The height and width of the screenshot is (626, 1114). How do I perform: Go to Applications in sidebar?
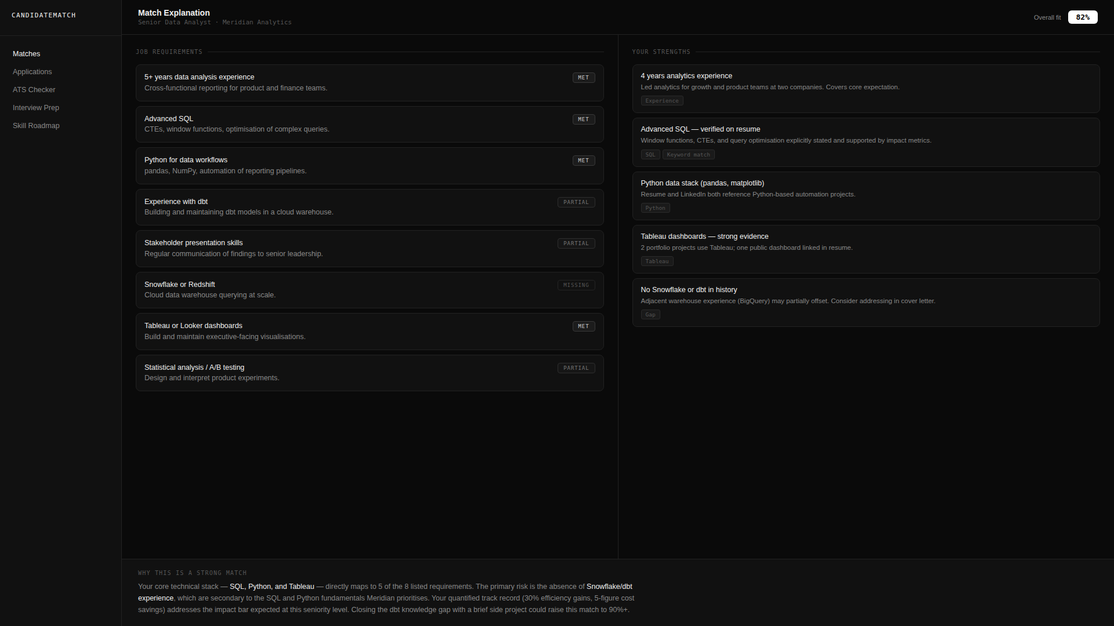click(x=32, y=72)
